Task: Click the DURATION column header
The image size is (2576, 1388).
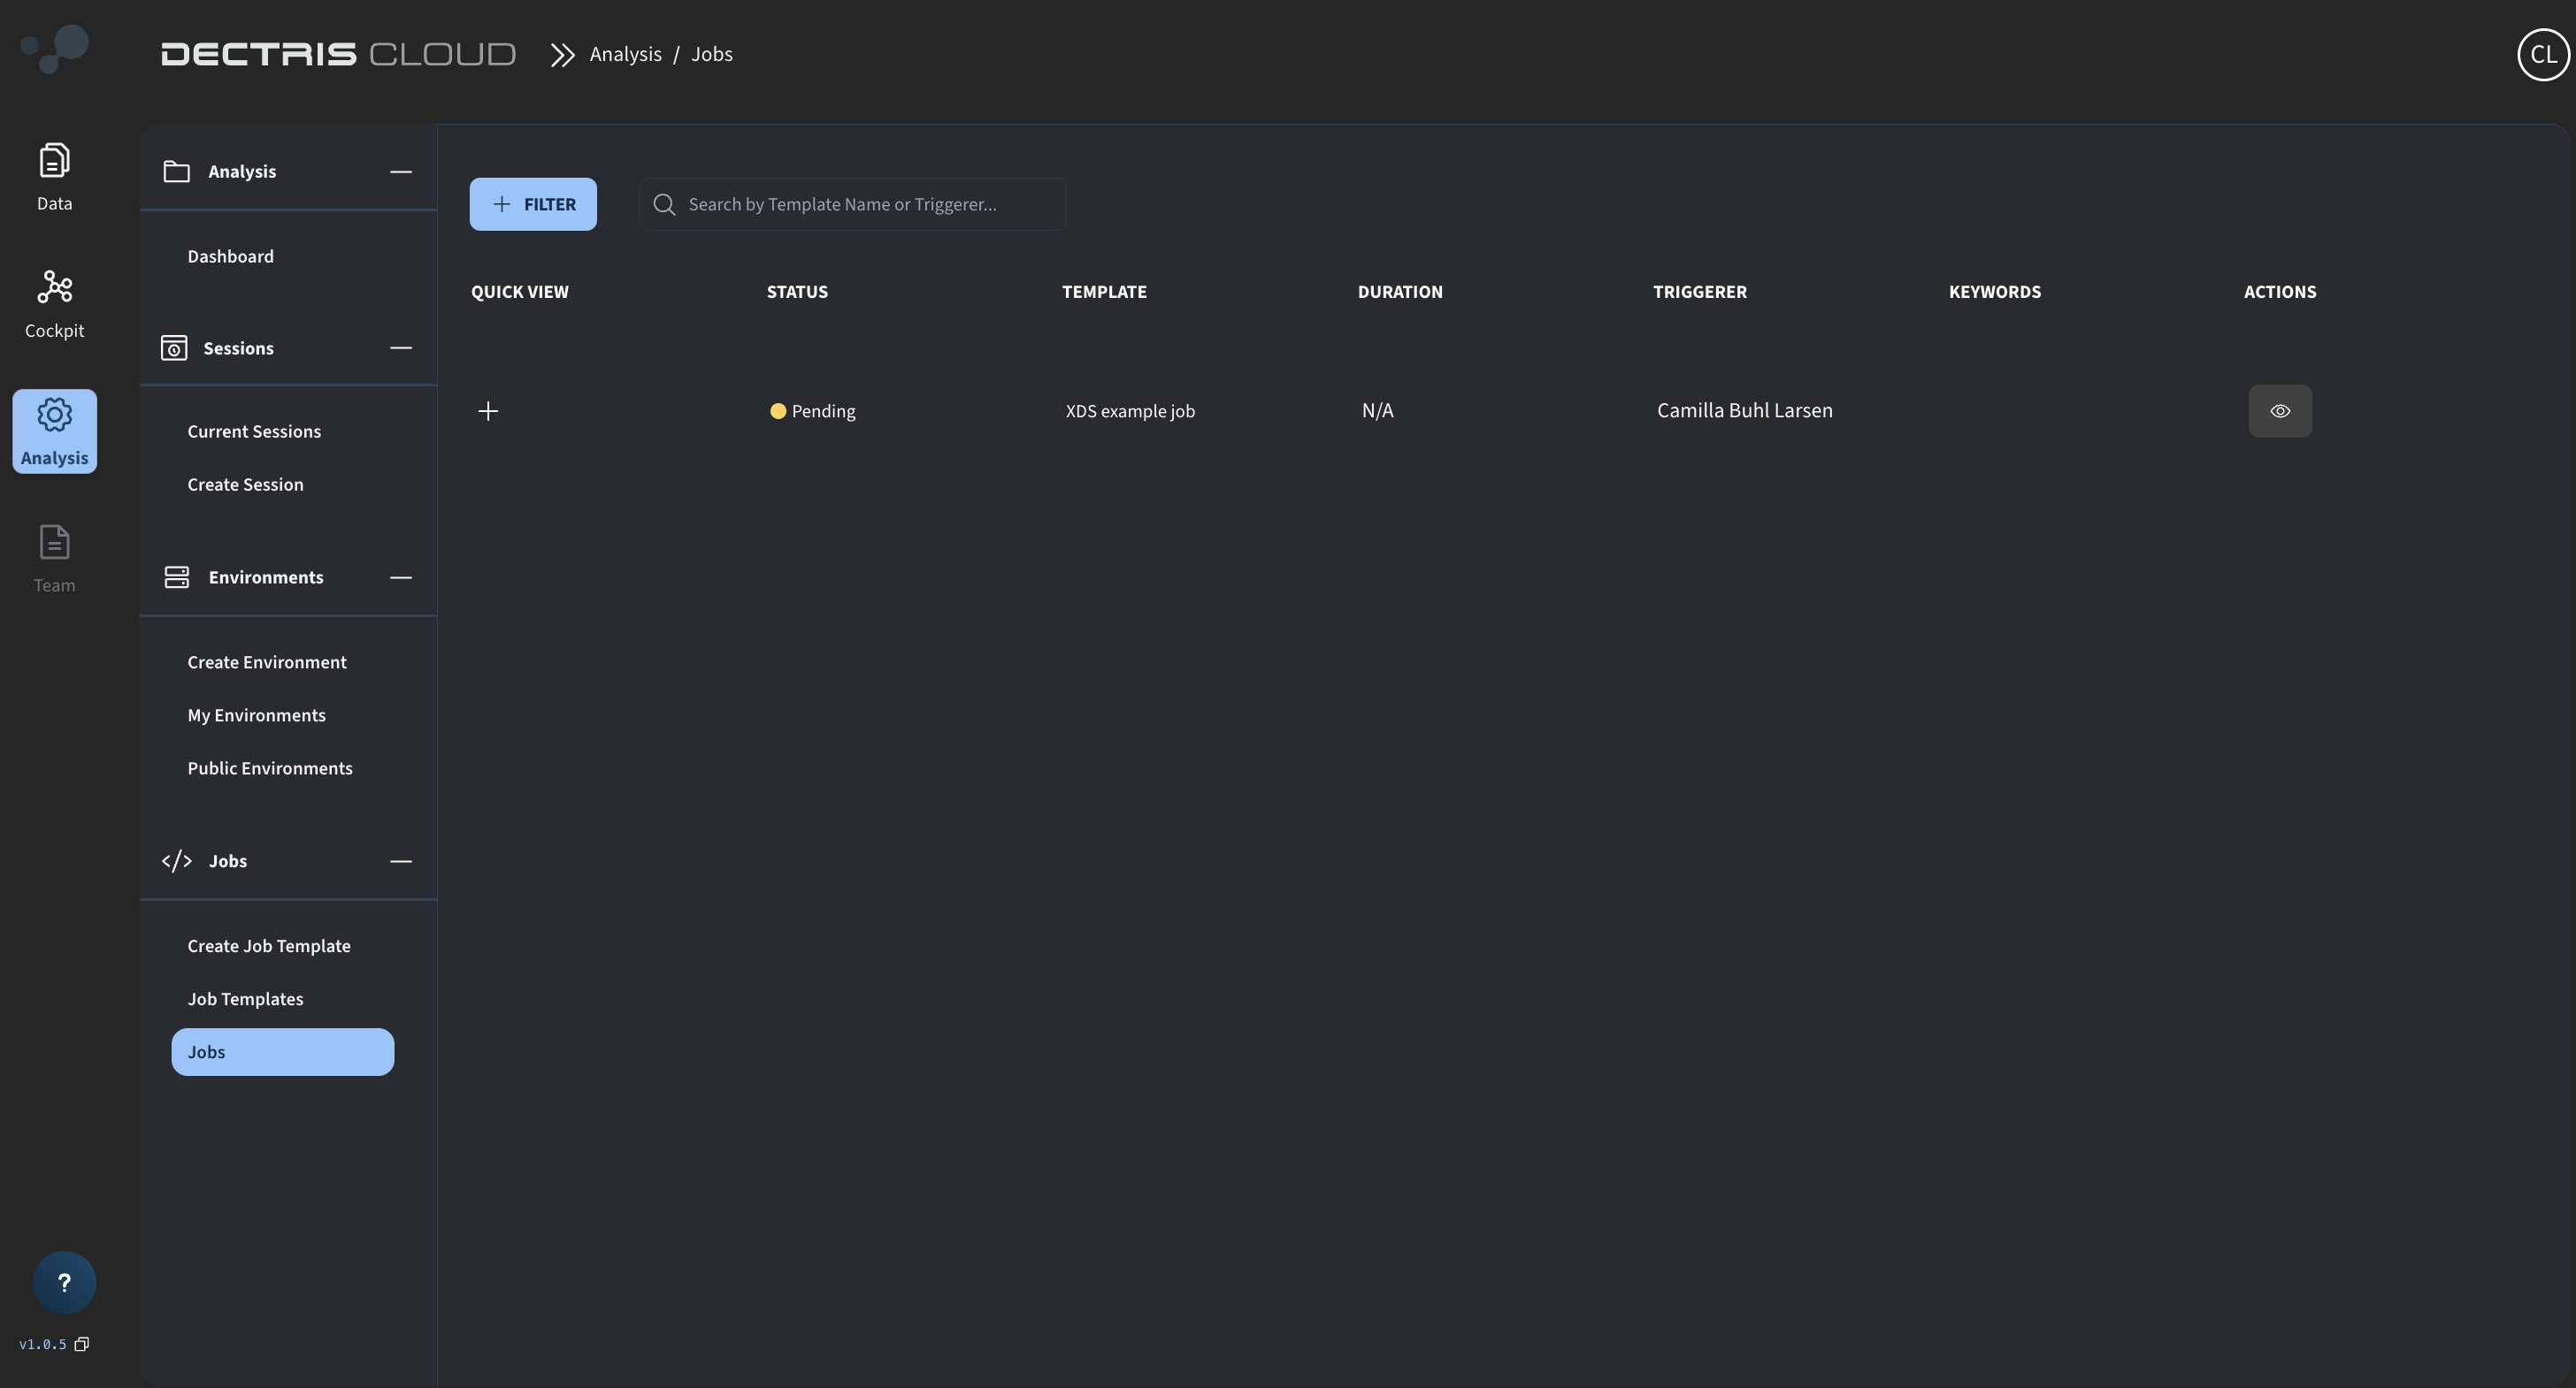Action: [x=1400, y=292]
